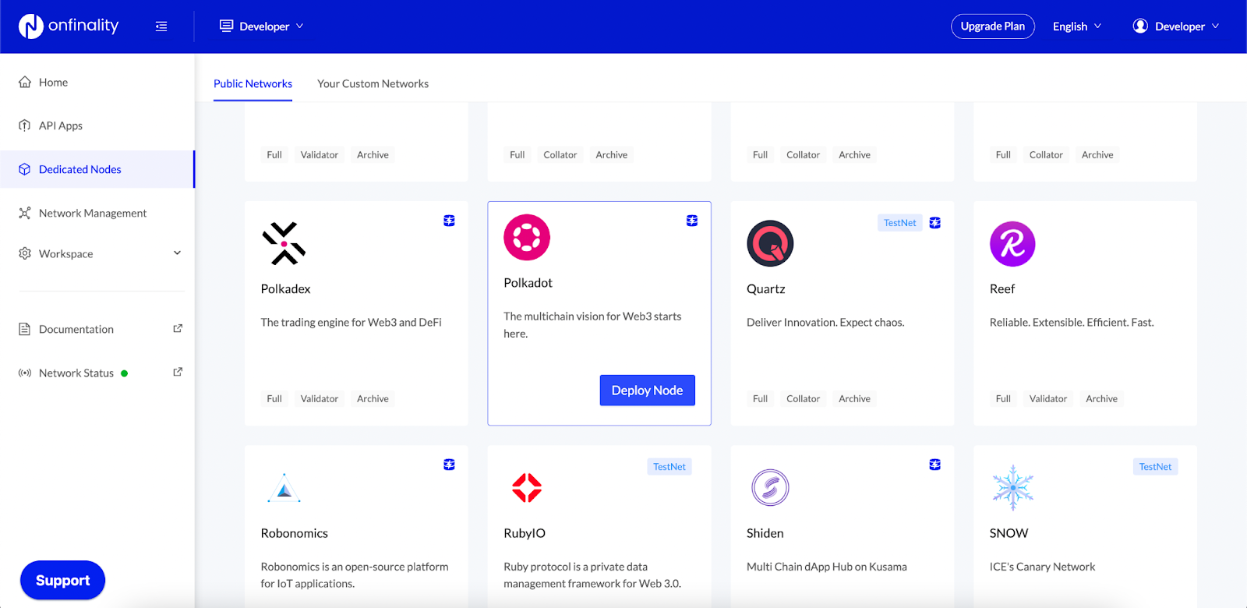
Task: Click the TestNet tag on SNOW card
Action: (x=1155, y=467)
